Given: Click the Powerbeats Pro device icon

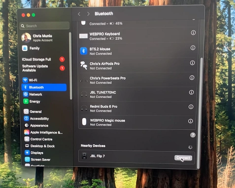Looking at the screenshot, I should (x=84, y=80).
